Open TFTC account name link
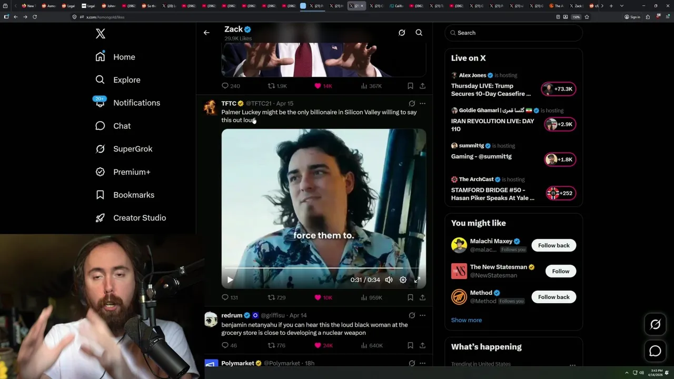 pyautogui.click(x=229, y=104)
